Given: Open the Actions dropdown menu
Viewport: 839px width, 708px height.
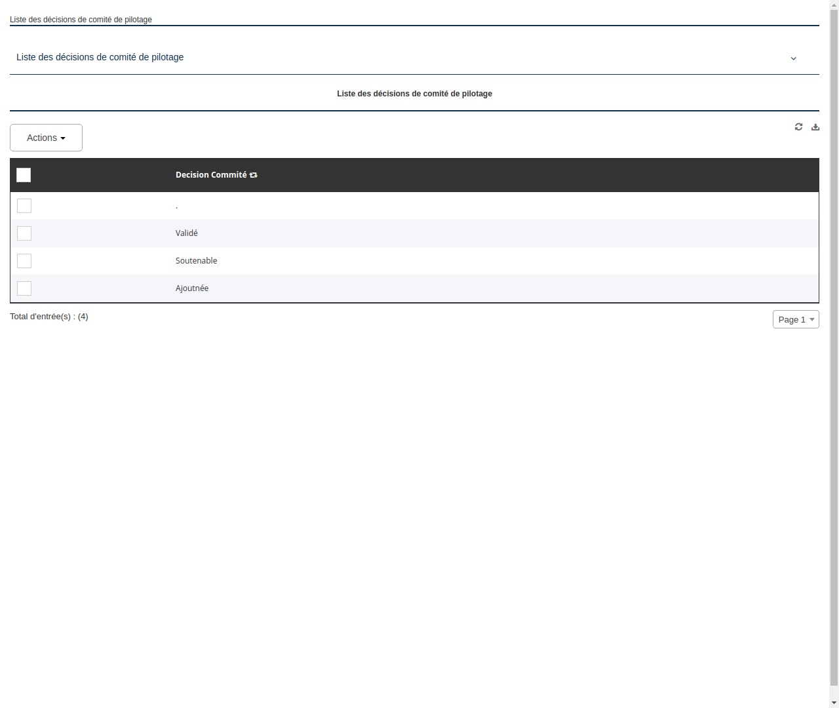Looking at the screenshot, I should [x=46, y=138].
